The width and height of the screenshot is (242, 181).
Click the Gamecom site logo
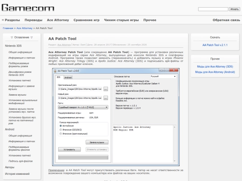(x=28, y=8)
